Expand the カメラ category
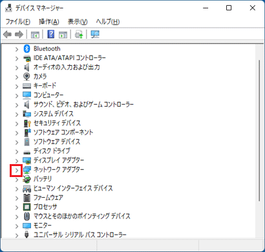The width and height of the screenshot is (265, 252). 17,77
